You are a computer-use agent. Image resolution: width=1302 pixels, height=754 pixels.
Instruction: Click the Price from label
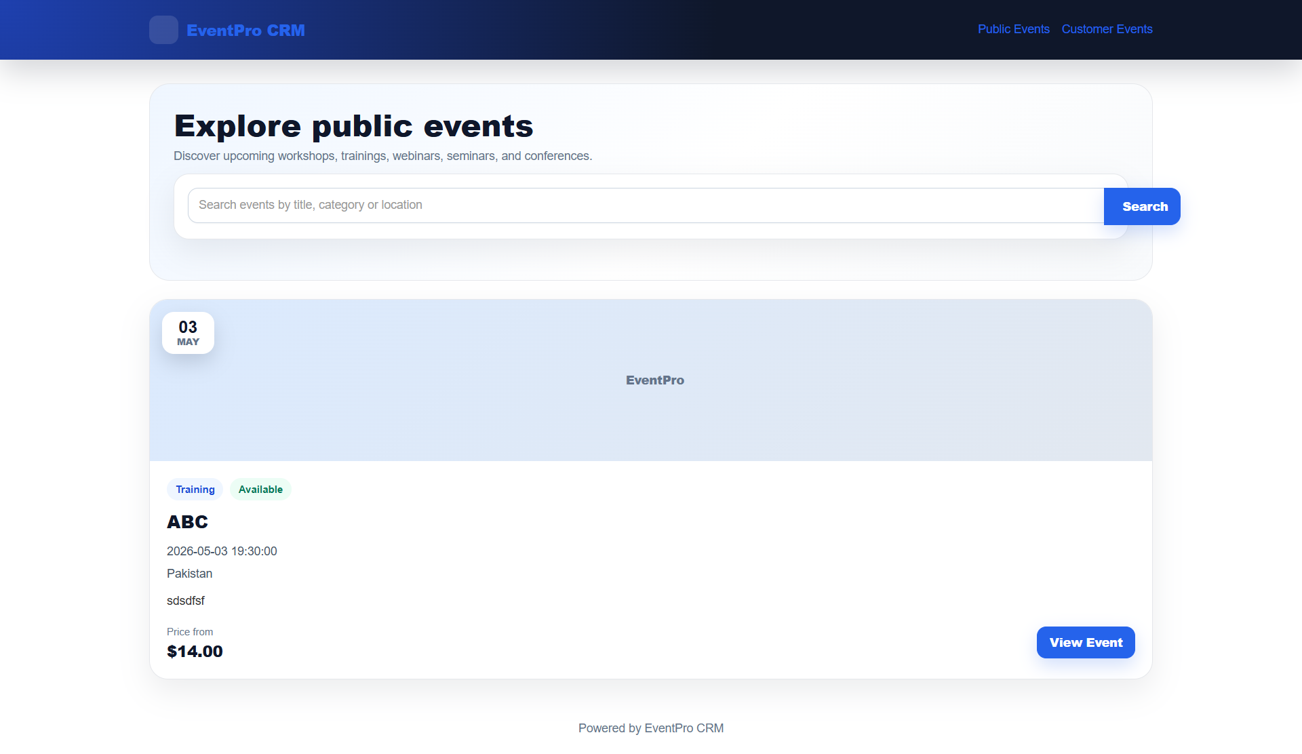[x=190, y=631]
